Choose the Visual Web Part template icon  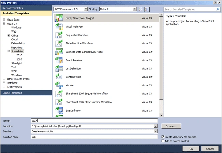point(59,27)
